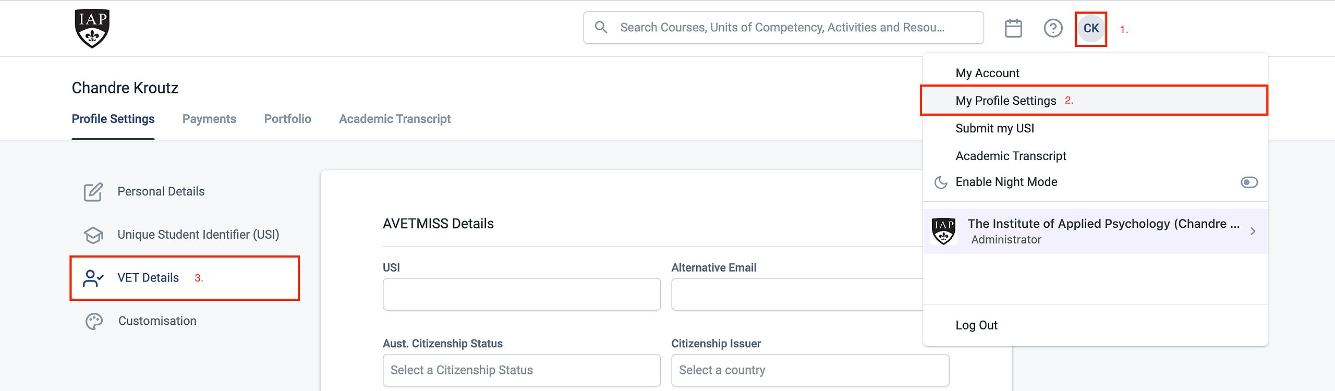This screenshot has width=1335, height=391.
Task: Switch to the Portfolio tab
Action: click(287, 119)
